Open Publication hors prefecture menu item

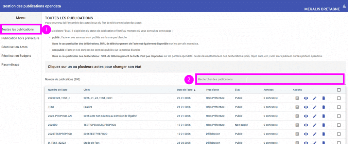(20, 38)
